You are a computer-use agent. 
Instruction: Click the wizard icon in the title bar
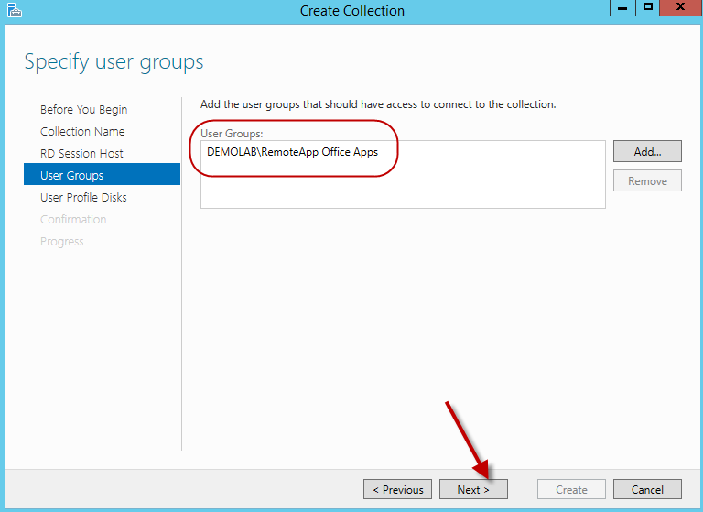13,11
